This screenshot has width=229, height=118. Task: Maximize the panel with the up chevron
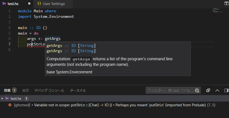pos(217,90)
